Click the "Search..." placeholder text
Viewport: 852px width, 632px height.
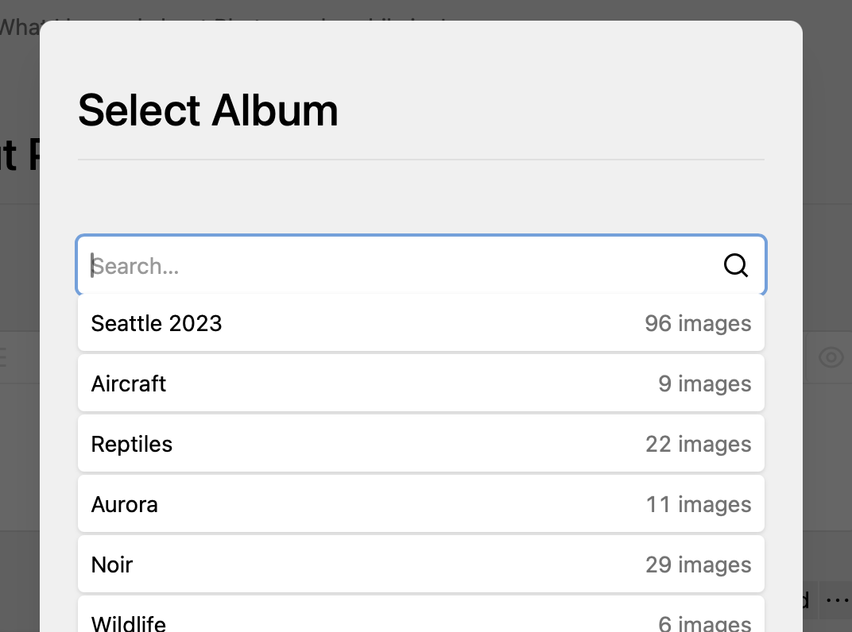[135, 266]
